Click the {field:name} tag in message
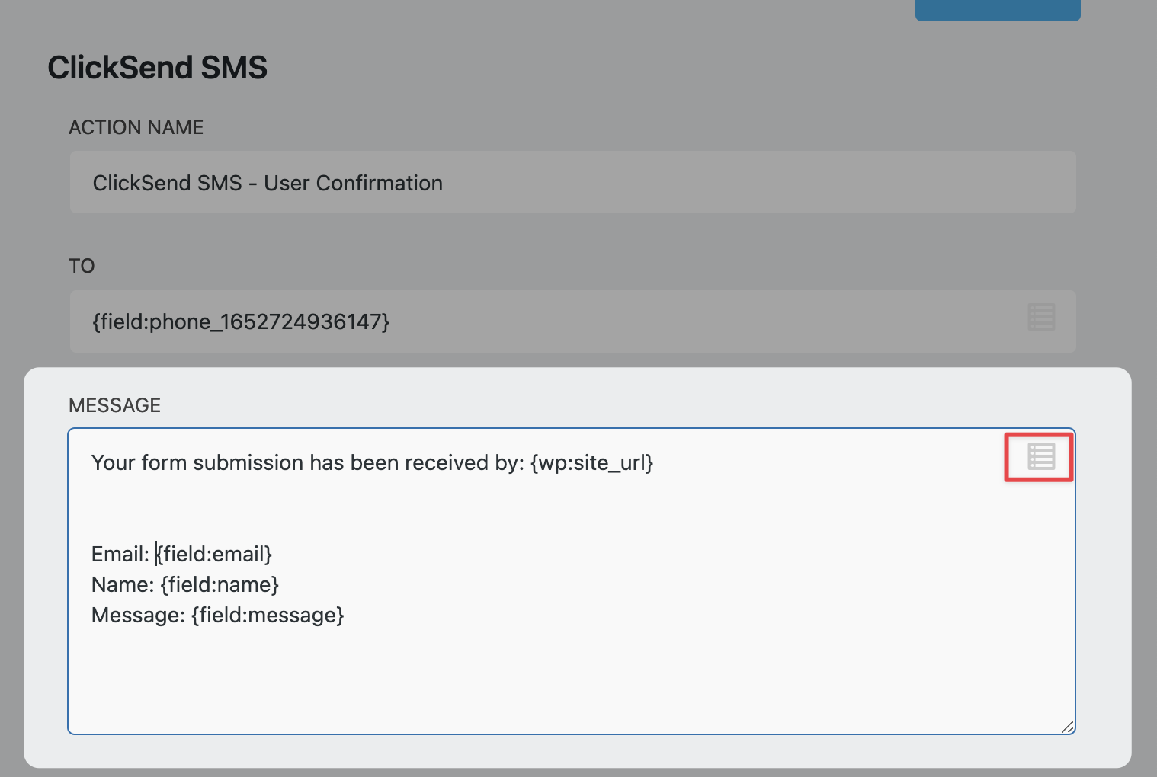Image resolution: width=1157 pixels, height=777 pixels. point(220,585)
